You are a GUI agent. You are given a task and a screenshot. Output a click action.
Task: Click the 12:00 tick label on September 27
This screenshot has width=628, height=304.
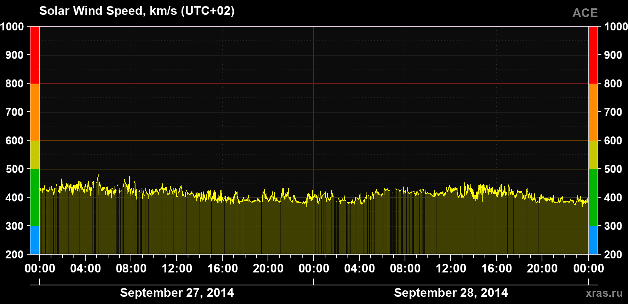click(x=177, y=268)
